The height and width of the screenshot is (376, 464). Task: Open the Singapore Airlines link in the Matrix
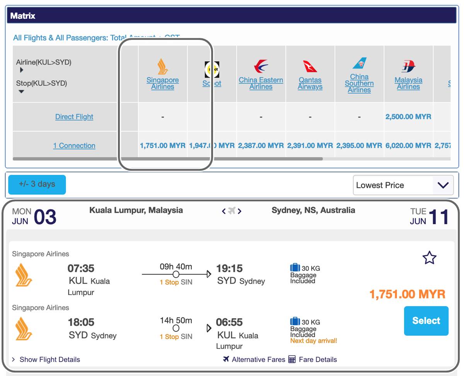(x=163, y=83)
